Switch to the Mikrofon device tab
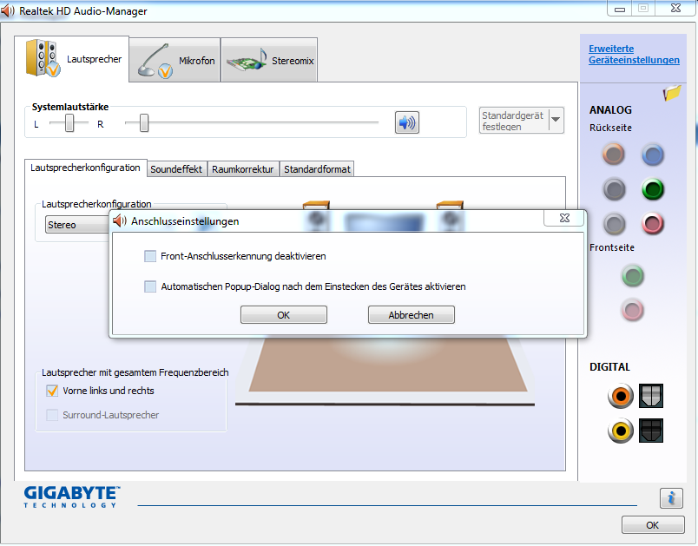The width and height of the screenshot is (698, 546). coord(175,60)
